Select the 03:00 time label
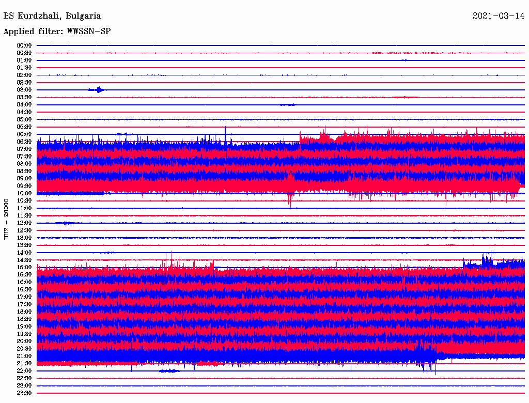 point(24,90)
